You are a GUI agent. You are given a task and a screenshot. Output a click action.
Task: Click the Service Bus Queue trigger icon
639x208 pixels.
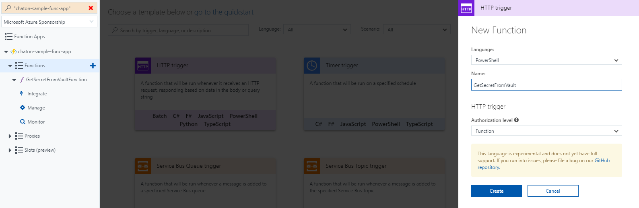point(143,166)
